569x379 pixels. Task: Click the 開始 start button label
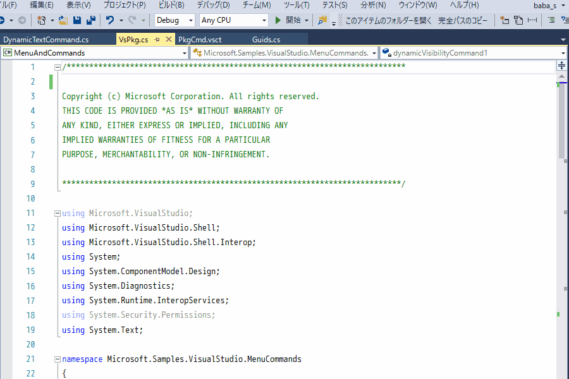coord(293,20)
